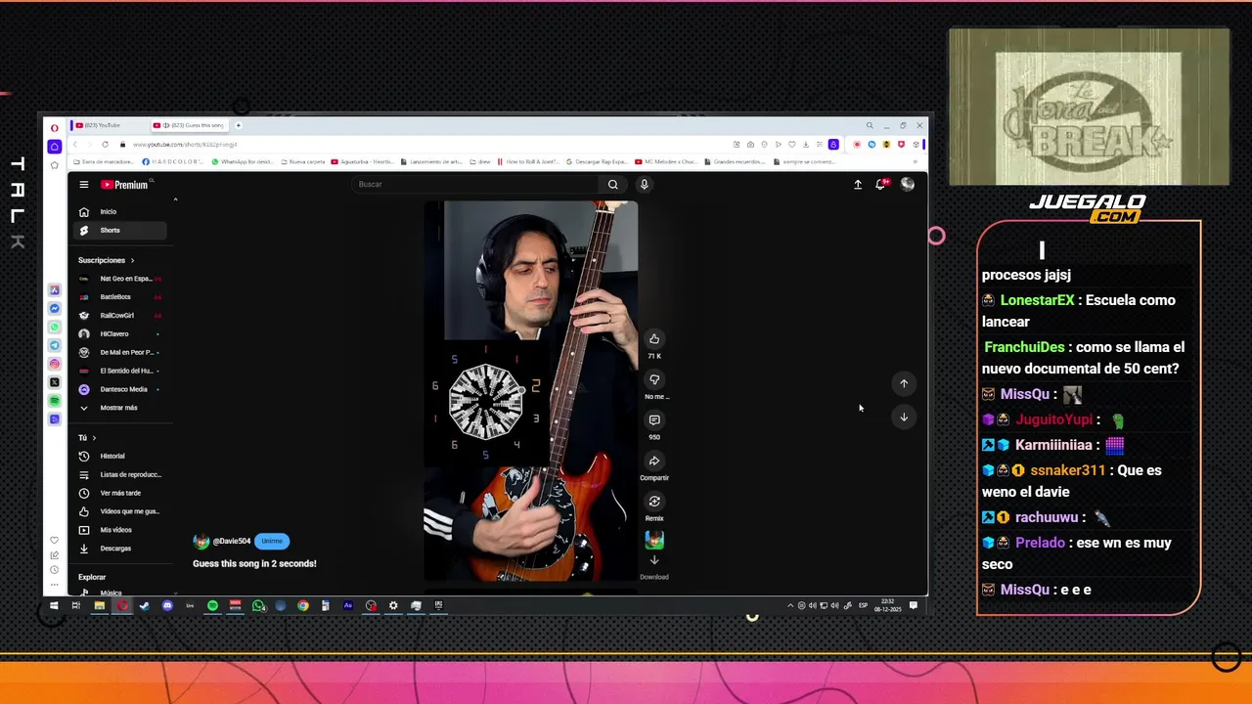This screenshot has height=704, width=1252.
Task: Open Spotify from the Windows taskbar
Action: click(212, 606)
